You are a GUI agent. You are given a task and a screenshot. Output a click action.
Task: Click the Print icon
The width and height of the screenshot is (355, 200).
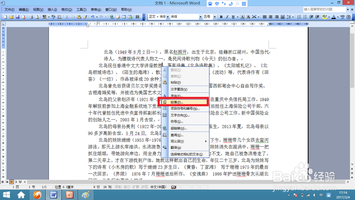pyautogui.click(x=31, y=17)
